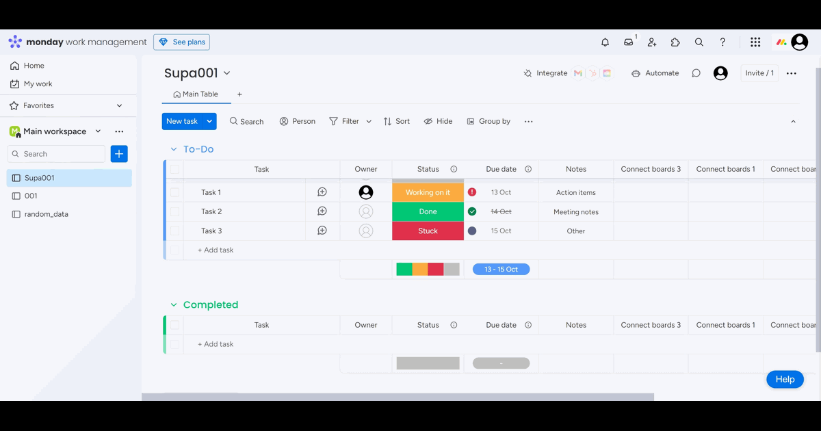Open the Supa001 board in sidebar
Viewport: 821px width, 431px height.
(68, 178)
